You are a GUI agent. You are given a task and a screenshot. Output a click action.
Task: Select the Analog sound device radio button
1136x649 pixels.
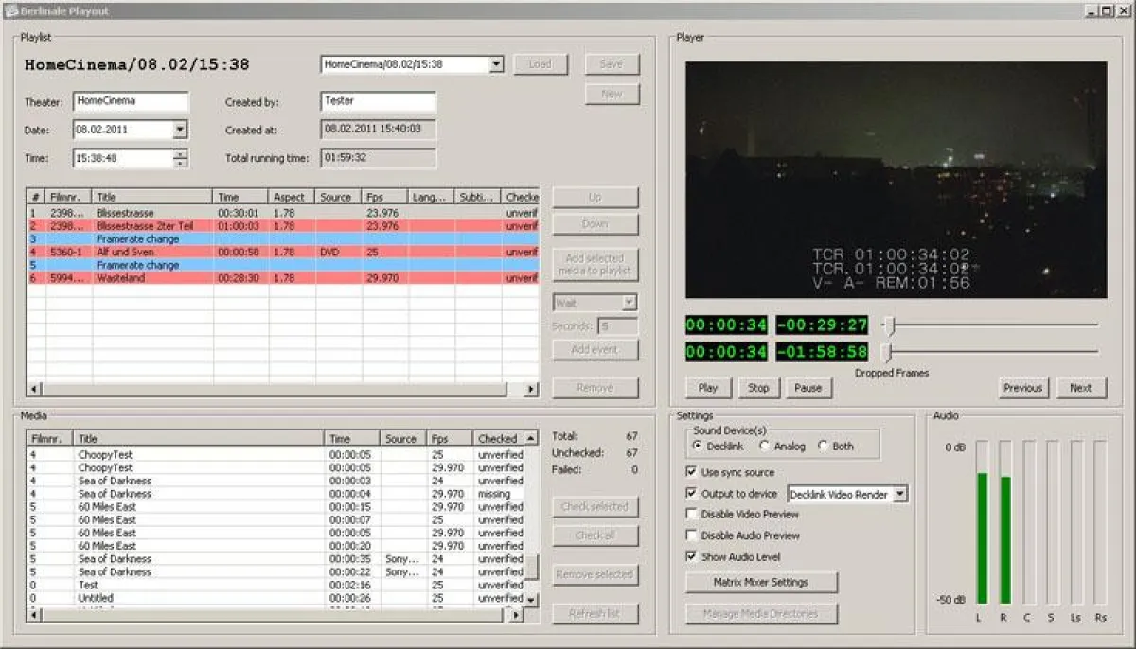765,447
